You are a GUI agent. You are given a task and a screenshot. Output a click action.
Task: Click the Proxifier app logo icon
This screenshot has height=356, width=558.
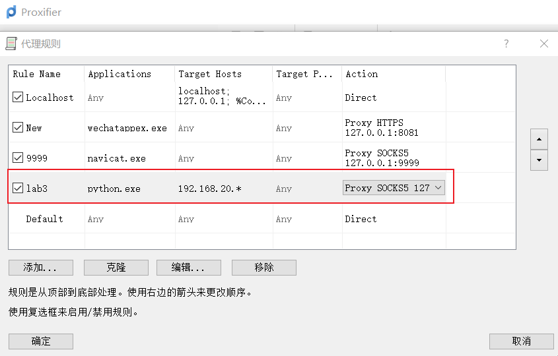11,12
